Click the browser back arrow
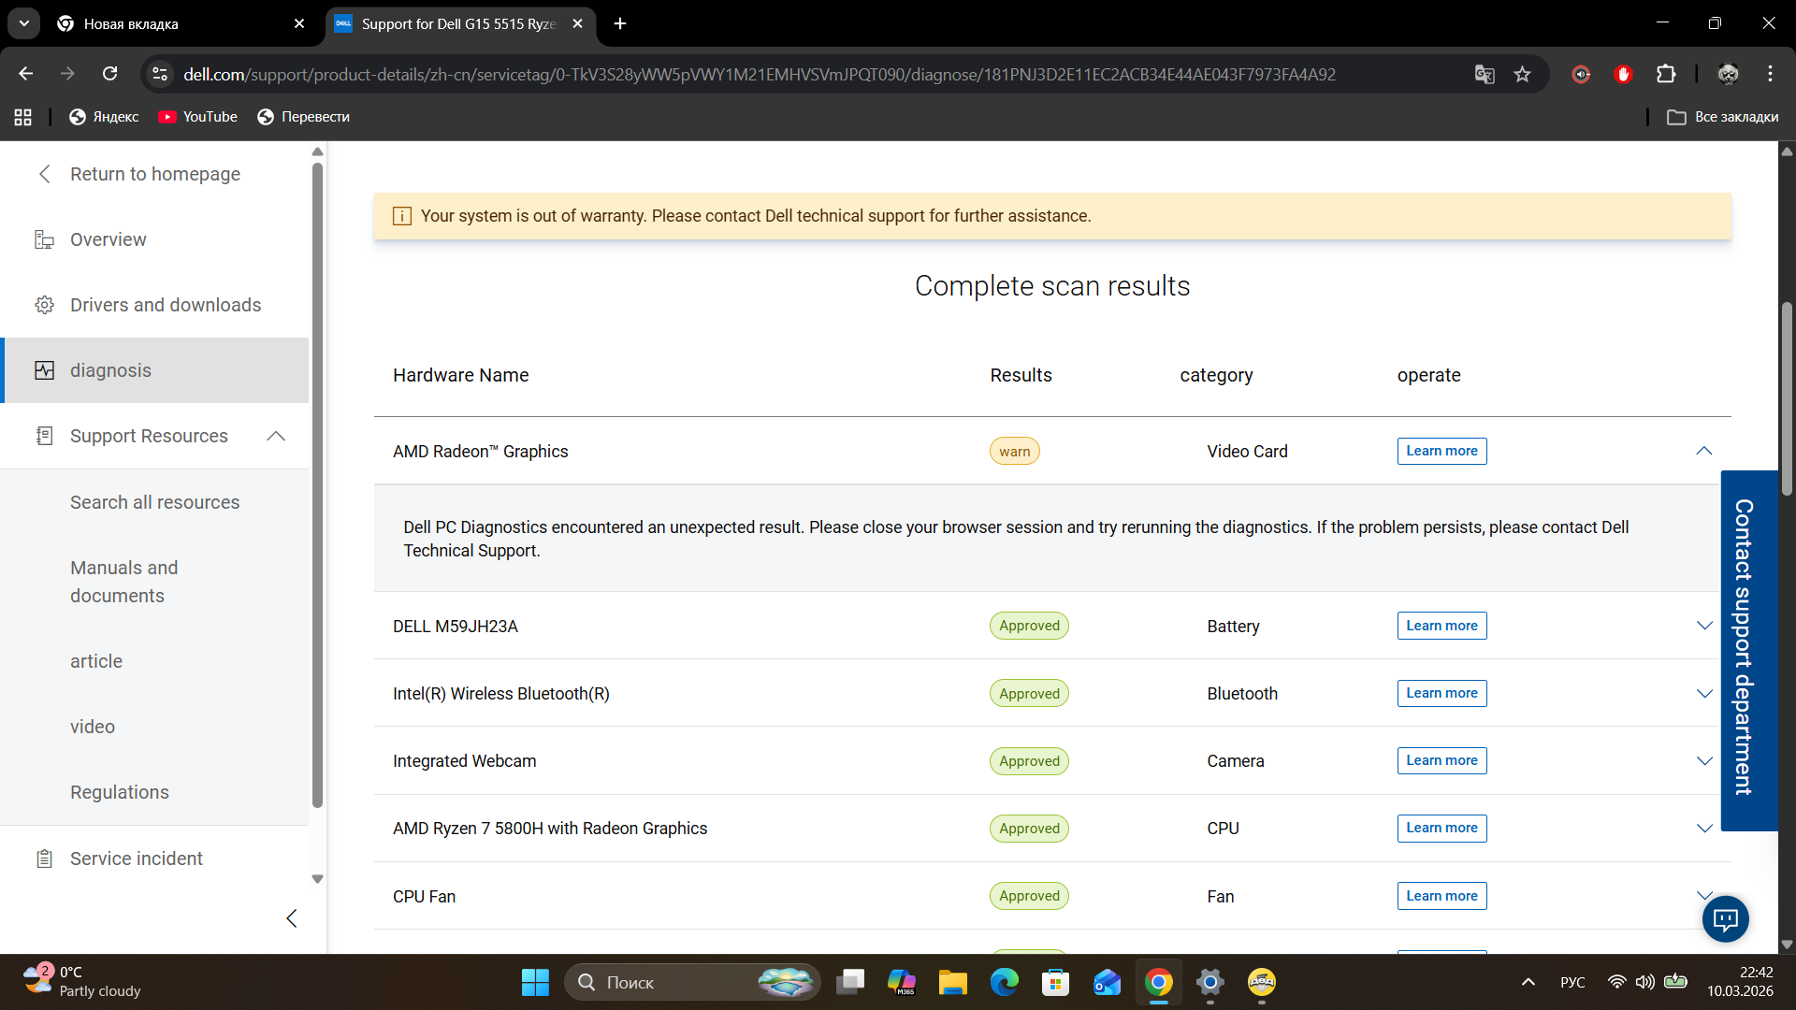Viewport: 1796px width, 1010px height. (26, 74)
